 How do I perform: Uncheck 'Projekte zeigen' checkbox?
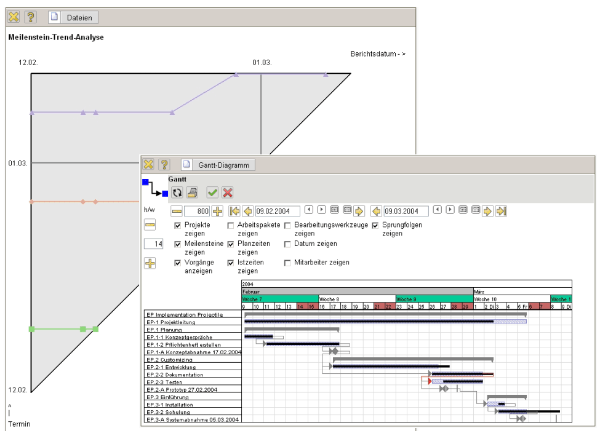click(178, 226)
